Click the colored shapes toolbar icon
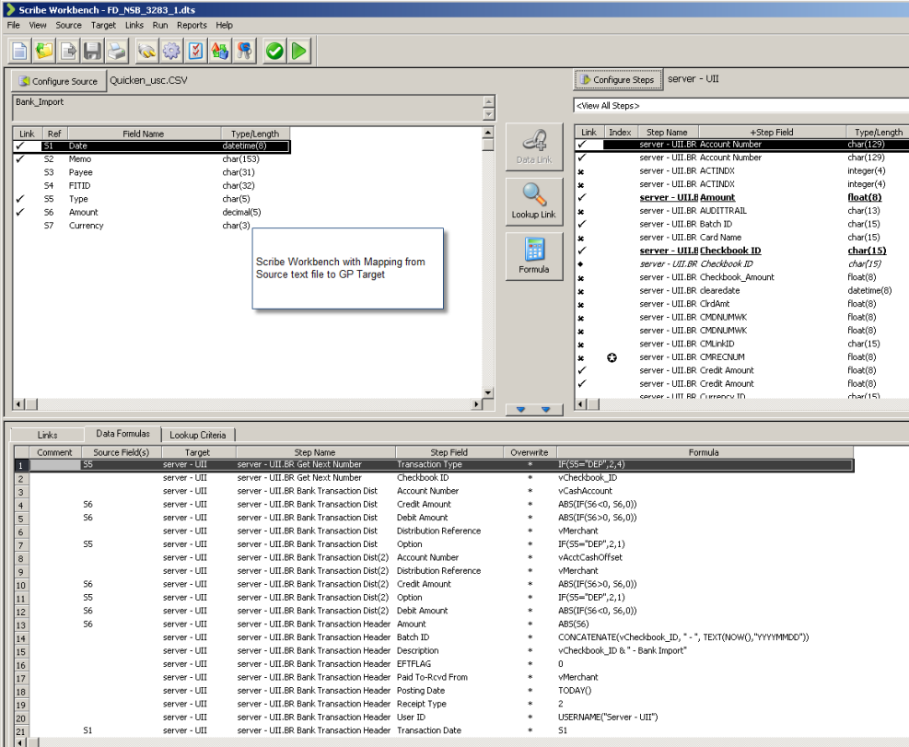Screen dimensions: 909x747 pos(220,51)
